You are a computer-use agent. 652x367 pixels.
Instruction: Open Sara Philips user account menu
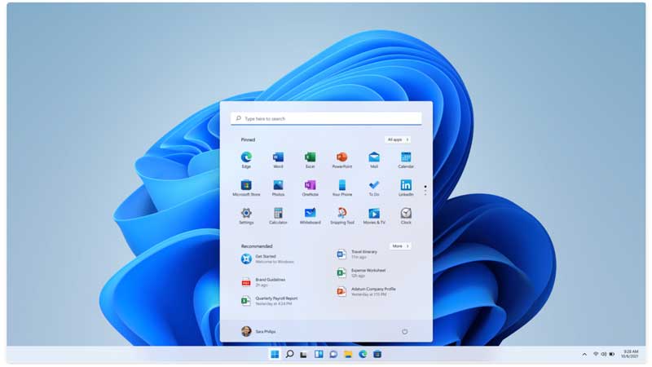(x=258, y=331)
